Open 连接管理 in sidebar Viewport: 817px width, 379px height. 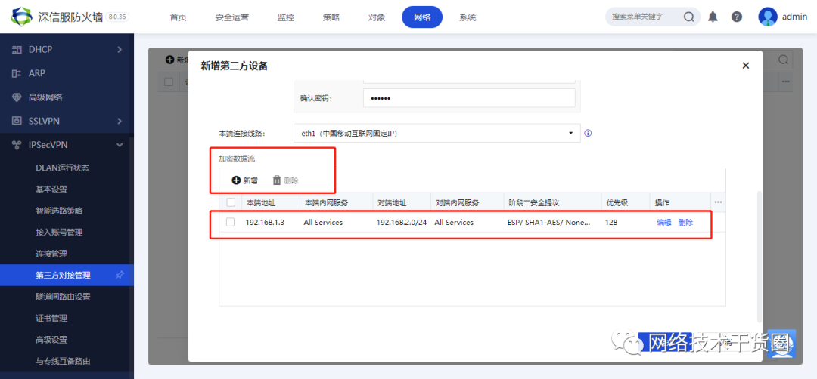[51, 254]
